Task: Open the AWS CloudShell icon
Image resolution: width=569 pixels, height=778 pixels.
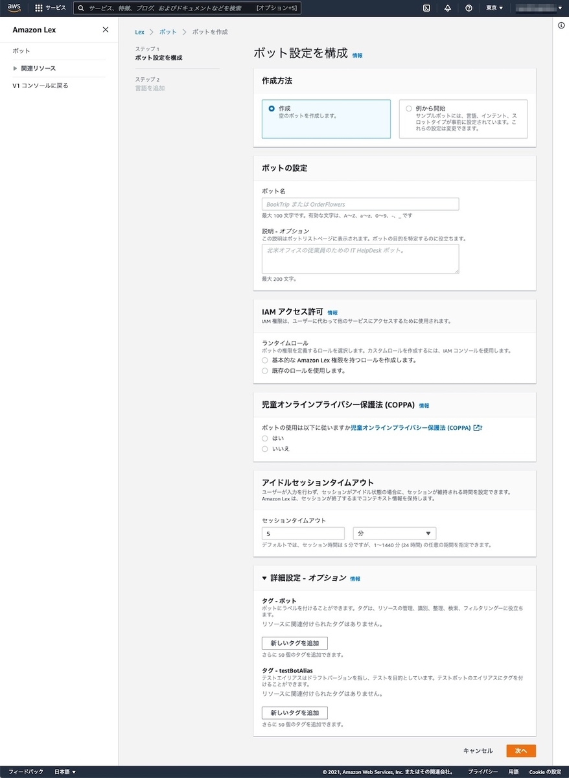Action: 426,8
